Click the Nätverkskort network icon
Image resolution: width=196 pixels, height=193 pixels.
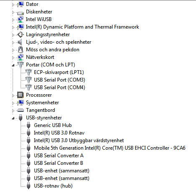[x=21, y=57]
